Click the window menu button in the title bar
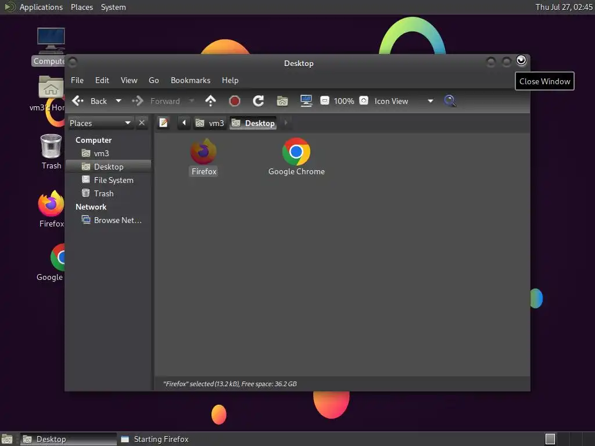The width and height of the screenshot is (595, 446). tap(73, 62)
